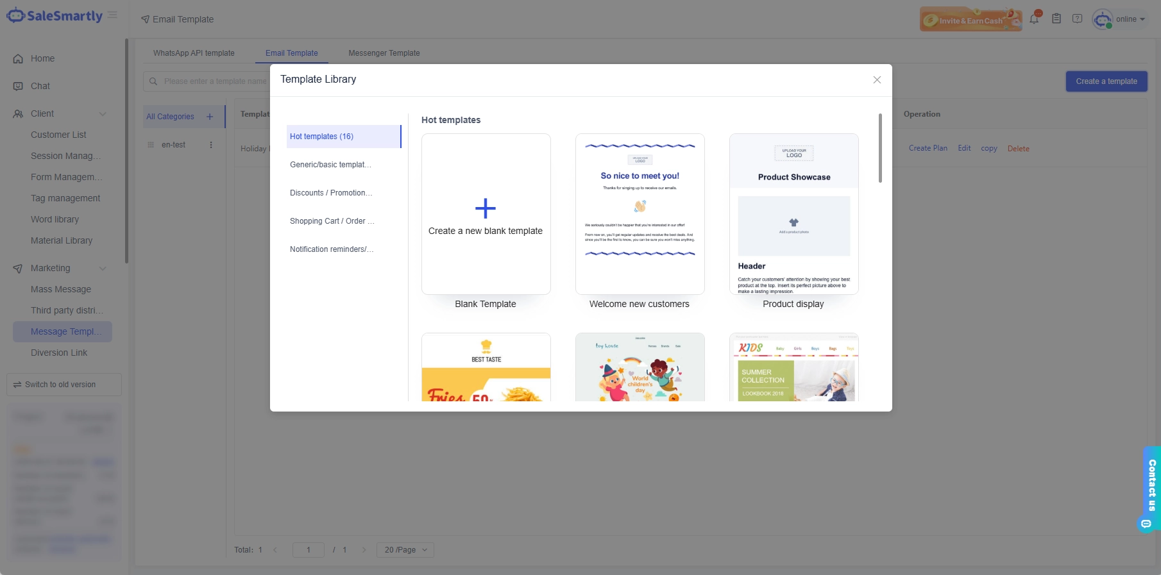Collapse the Client menu section

pyautogui.click(x=103, y=114)
